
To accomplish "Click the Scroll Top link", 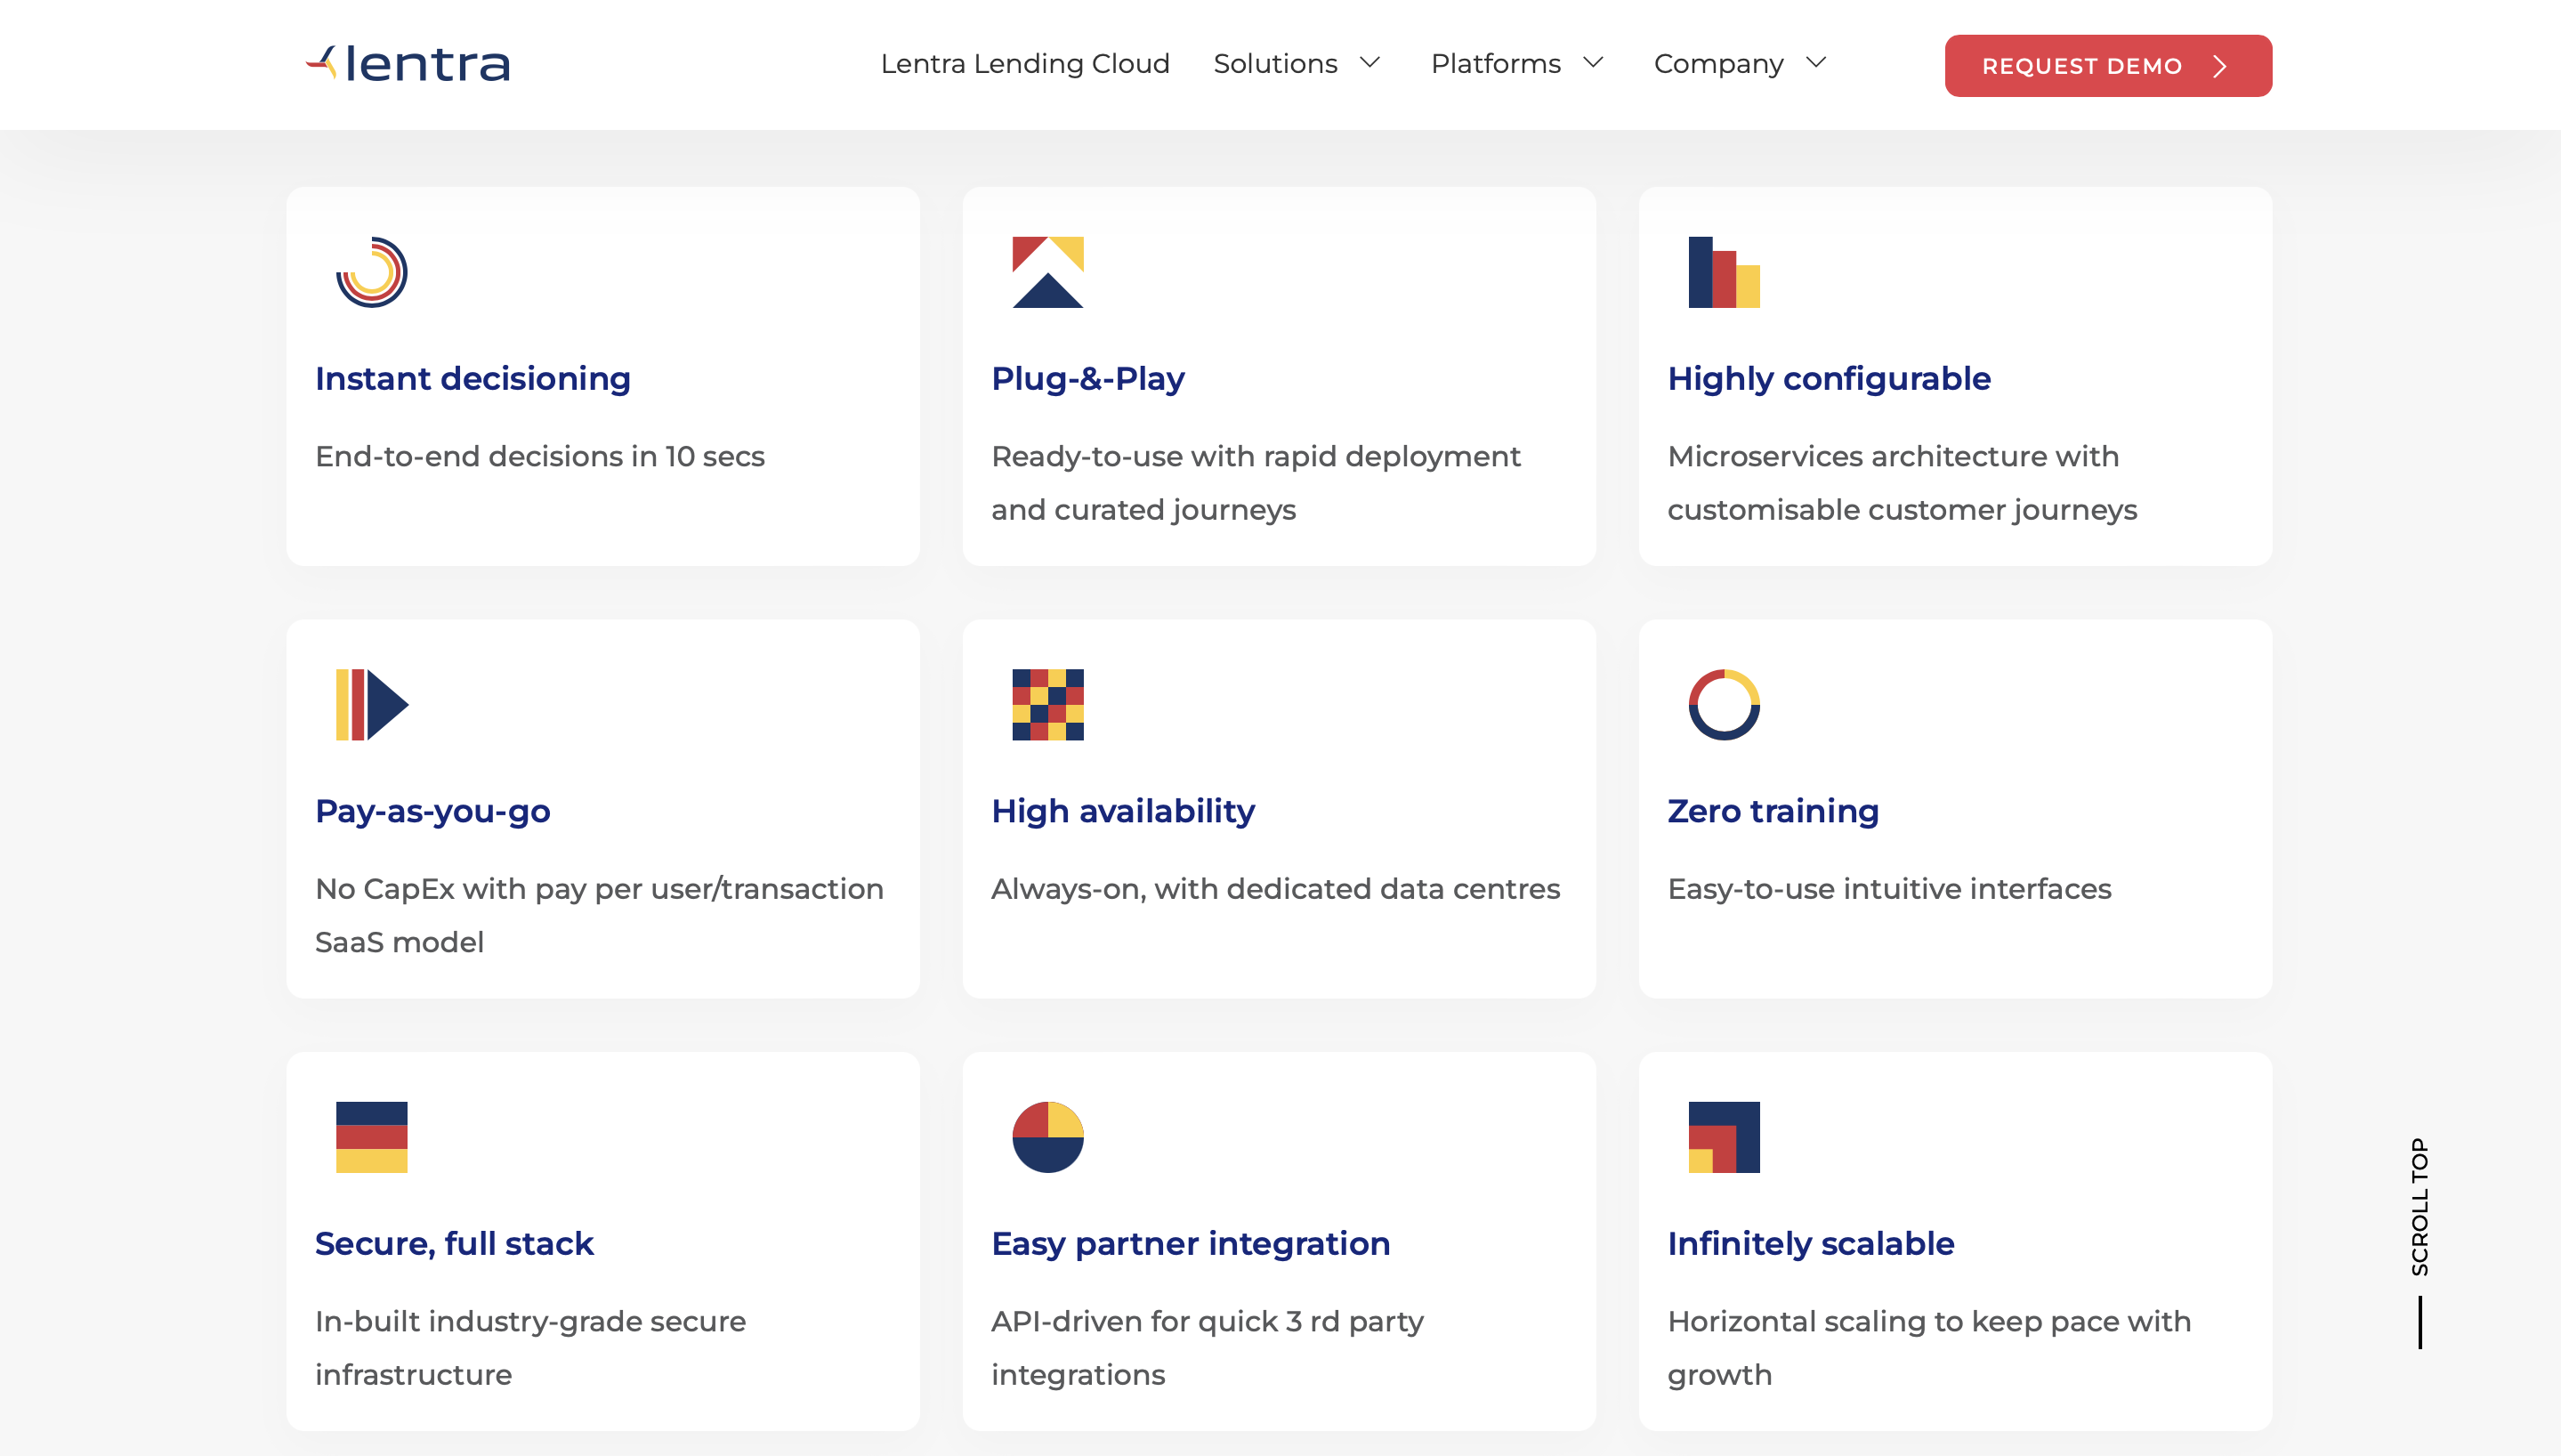I will pyautogui.click(x=2419, y=1207).
